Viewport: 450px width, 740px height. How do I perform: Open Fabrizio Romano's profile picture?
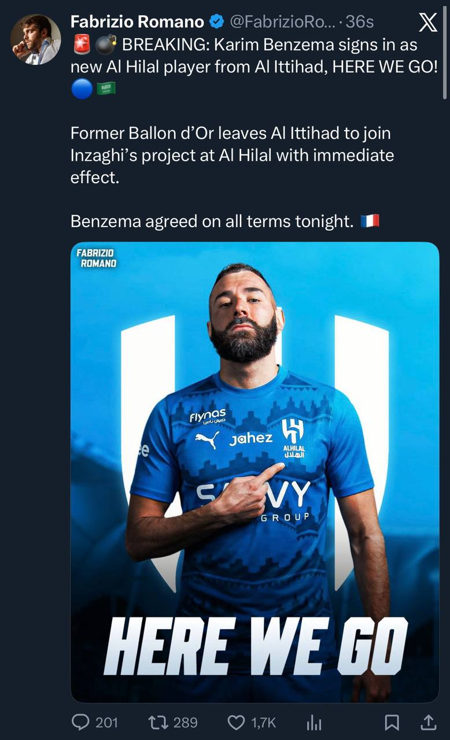(x=36, y=39)
